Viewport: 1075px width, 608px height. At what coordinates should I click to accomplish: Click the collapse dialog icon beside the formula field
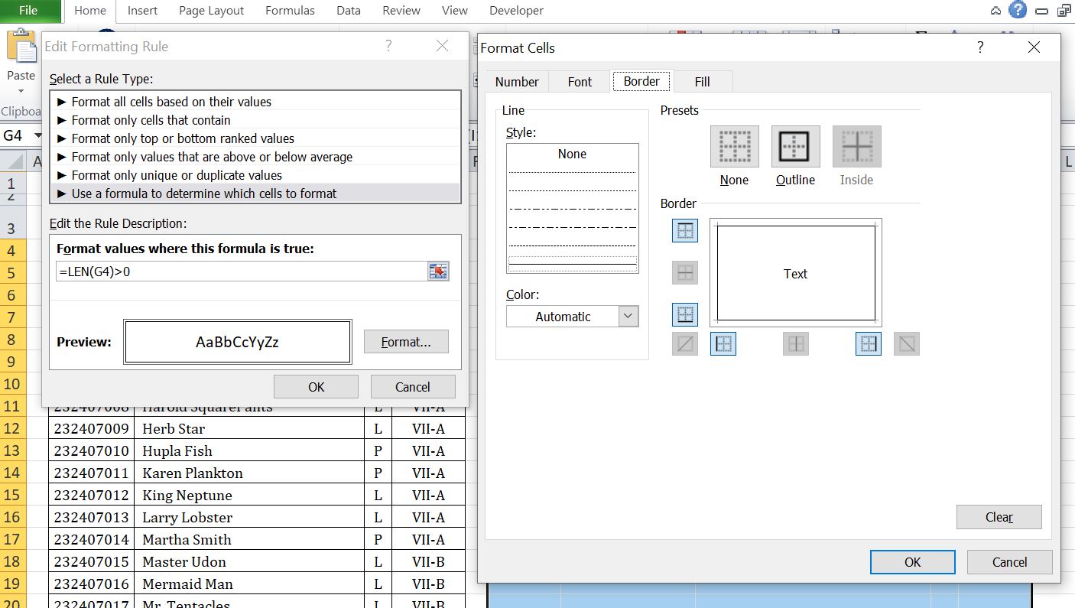point(437,271)
